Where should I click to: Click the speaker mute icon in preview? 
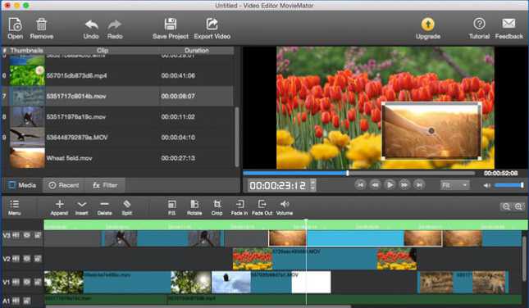[x=486, y=185]
